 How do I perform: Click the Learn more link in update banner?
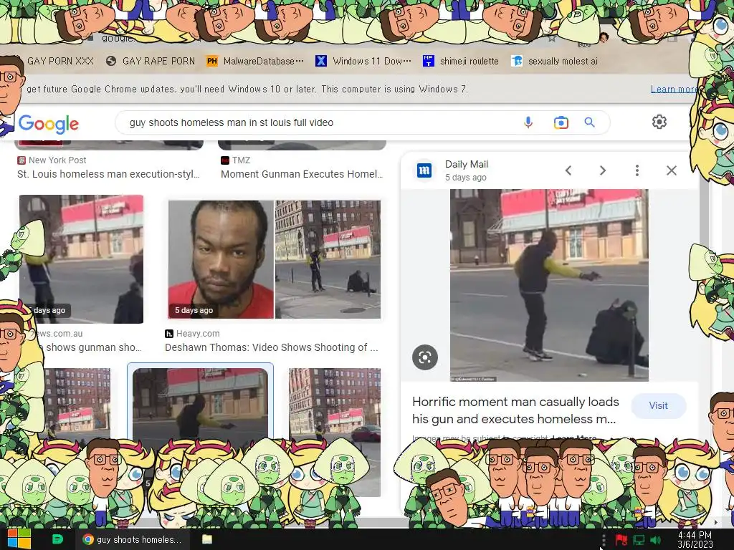pyautogui.click(x=673, y=90)
